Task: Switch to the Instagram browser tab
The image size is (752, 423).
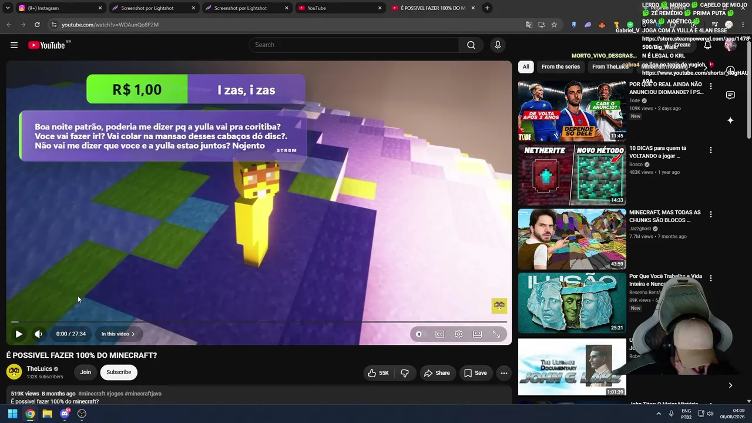Action: coord(60,8)
